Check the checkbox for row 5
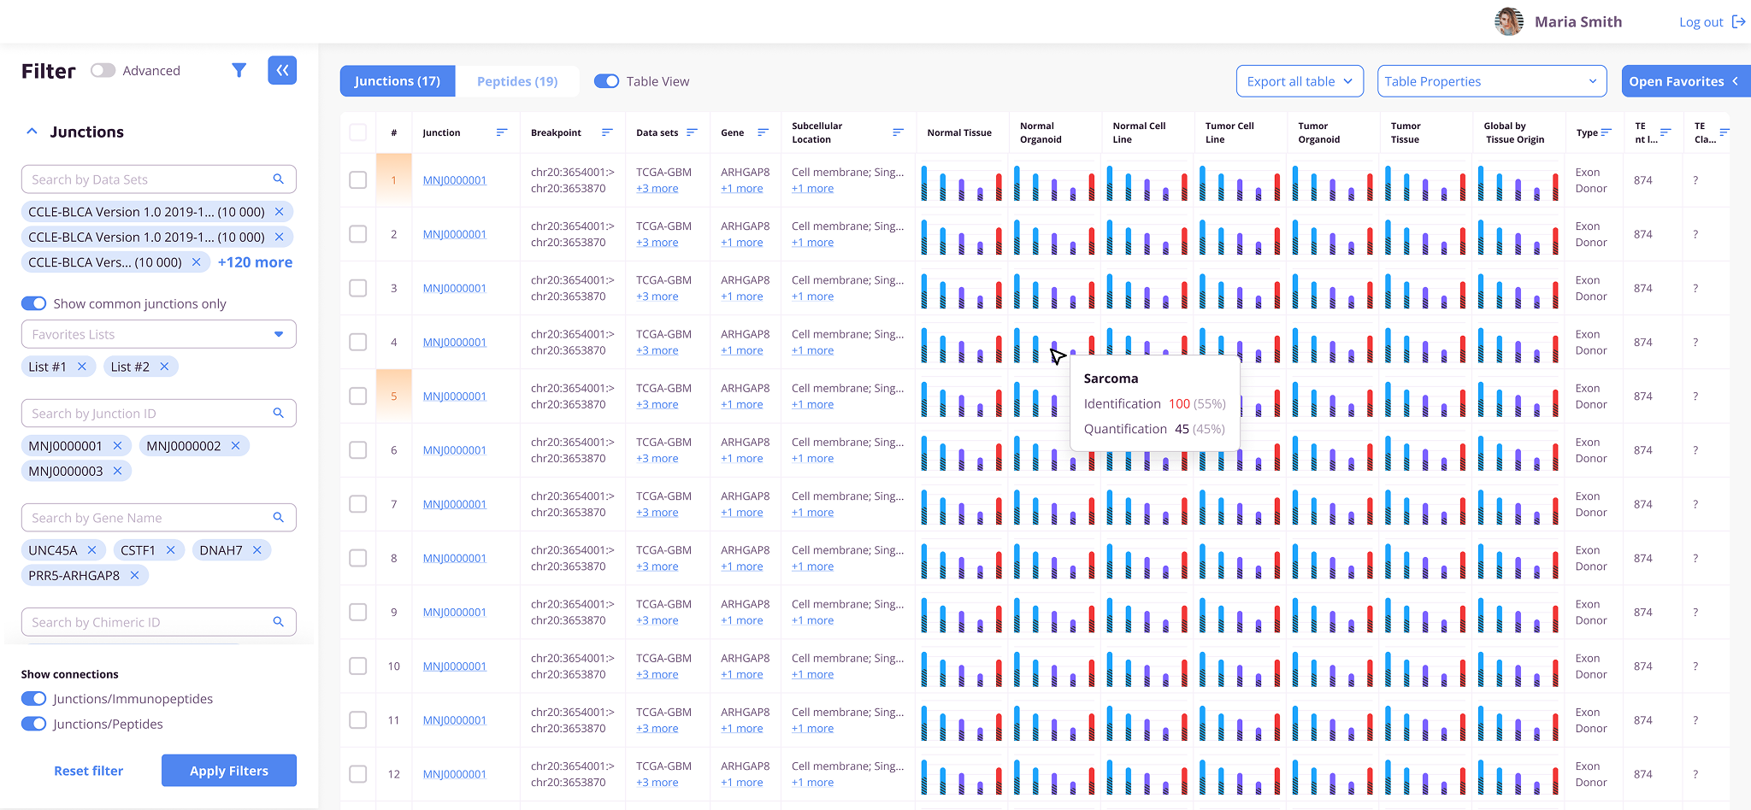The image size is (1751, 810). point(358,396)
